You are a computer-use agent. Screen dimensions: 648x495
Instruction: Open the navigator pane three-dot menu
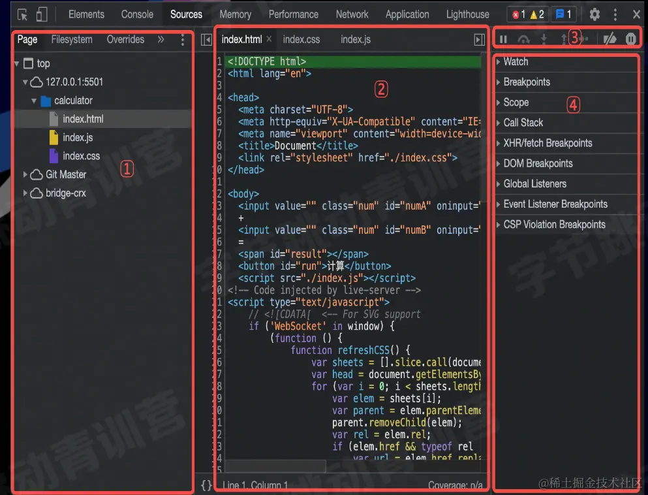[182, 40]
